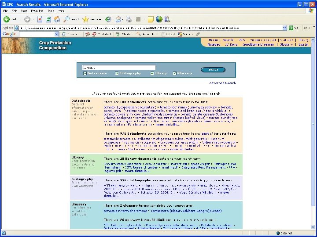
Task: Click Google toolbar news icon
Action: [88, 34]
